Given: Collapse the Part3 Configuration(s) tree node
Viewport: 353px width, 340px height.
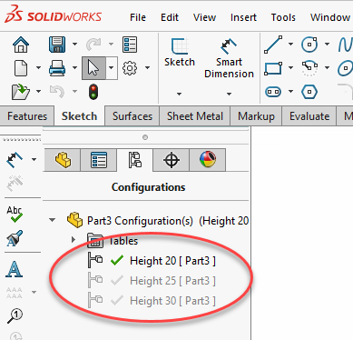Looking at the screenshot, I should [x=53, y=220].
